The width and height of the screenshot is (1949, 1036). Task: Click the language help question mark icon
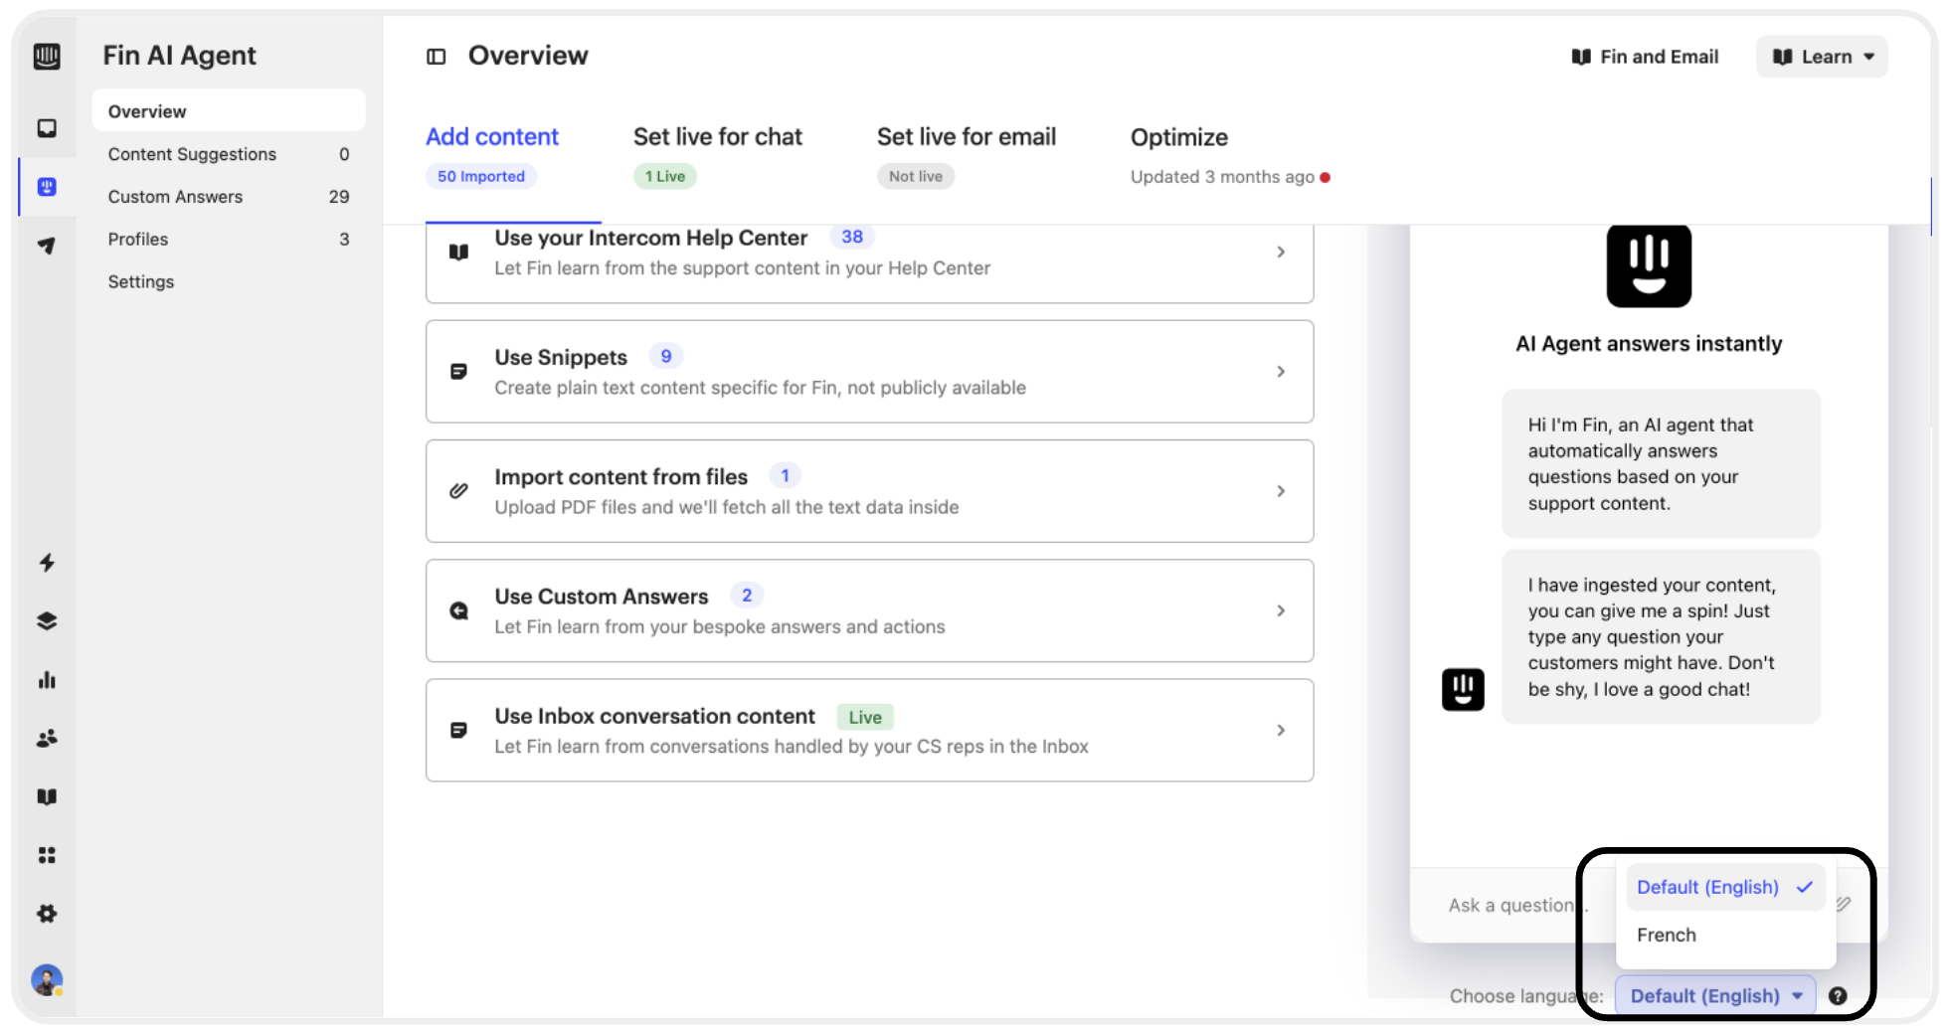click(x=1838, y=996)
